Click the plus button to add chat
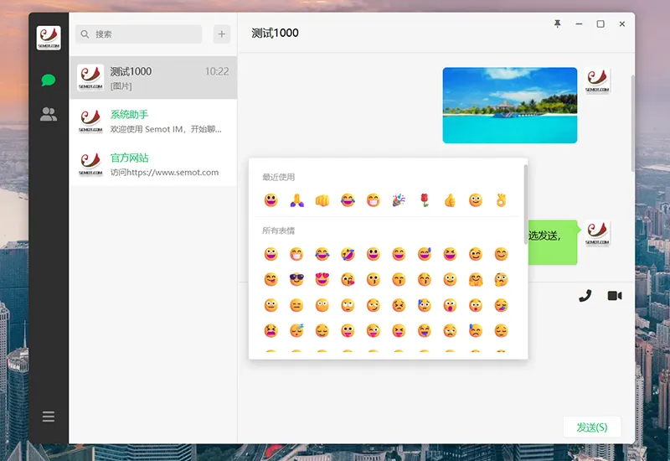Image resolution: width=670 pixels, height=461 pixels. coord(222,34)
